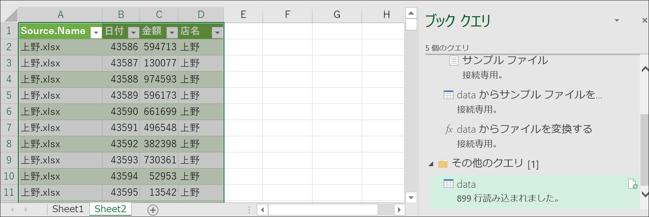Click the table icon of the data query
Viewport: 649px width, 217px height.
tap(448, 184)
